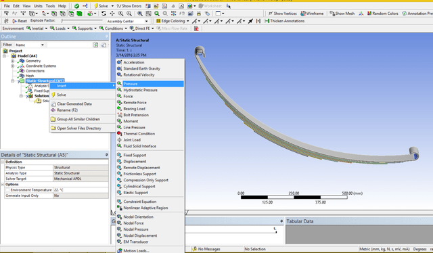This screenshot has width=433, height=253.
Task: Toggle the Environment Temperature checkbox
Action: [x=7, y=190]
